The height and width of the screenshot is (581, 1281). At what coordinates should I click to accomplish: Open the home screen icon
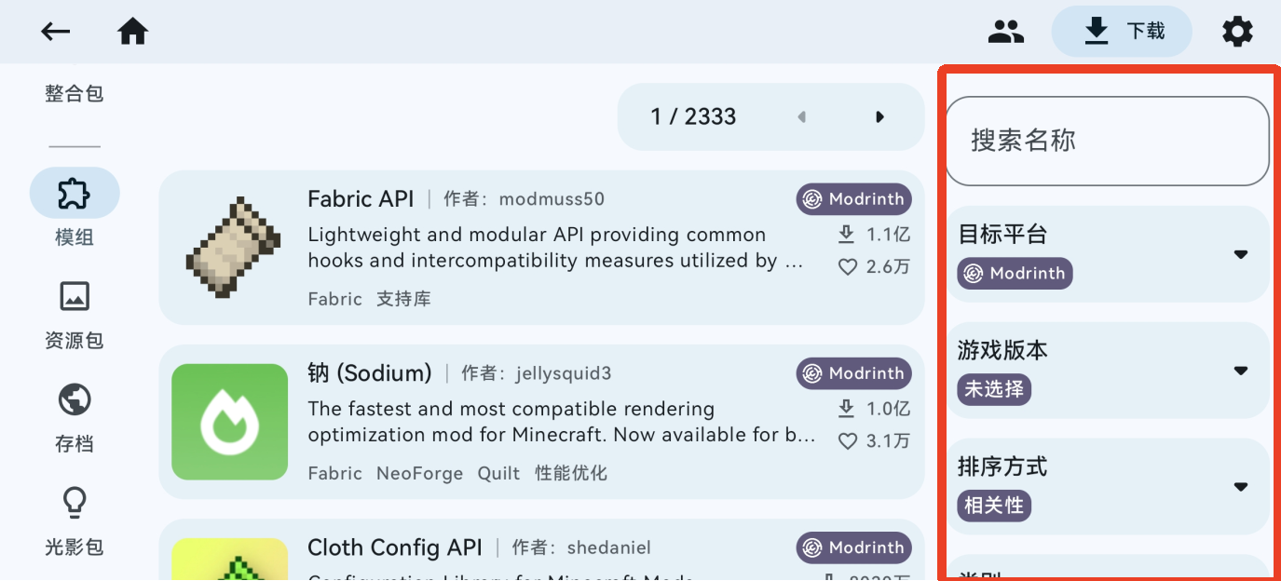click(133, 32)
